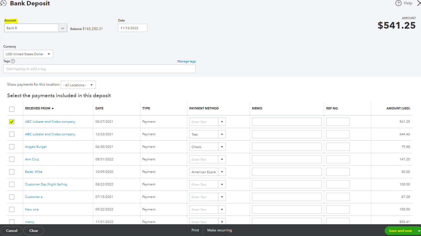The width and height of the screenshot is (421, 236).
Task: Check the New one payment box
Action: click(x=12, y=209)
